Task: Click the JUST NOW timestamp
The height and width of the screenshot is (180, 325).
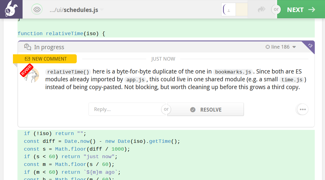Action: (163, 59)
